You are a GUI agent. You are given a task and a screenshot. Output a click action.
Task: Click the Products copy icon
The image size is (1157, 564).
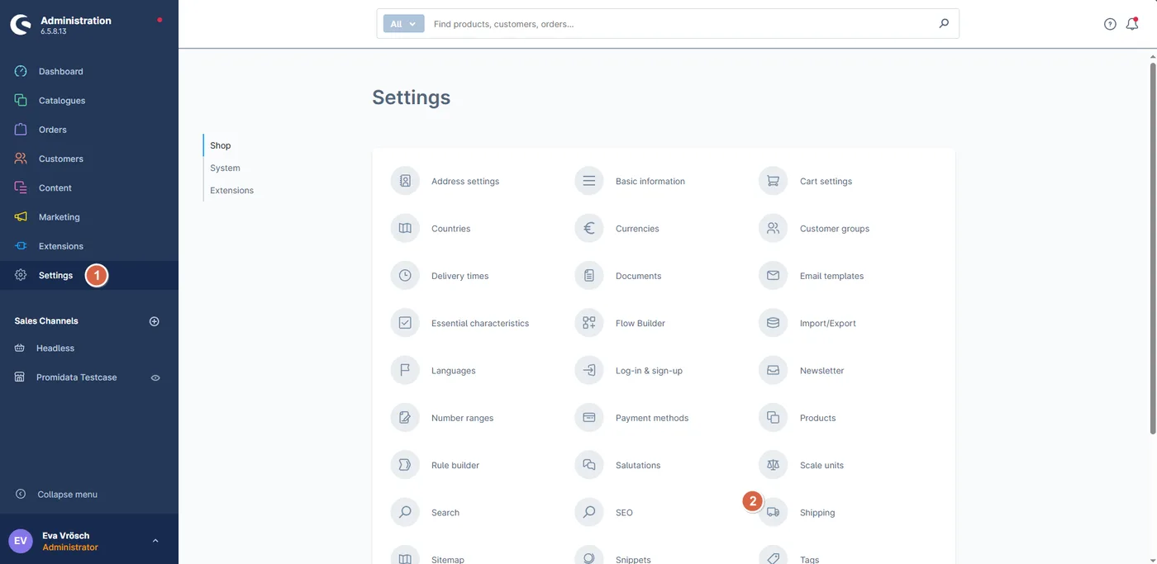[774, 418]
